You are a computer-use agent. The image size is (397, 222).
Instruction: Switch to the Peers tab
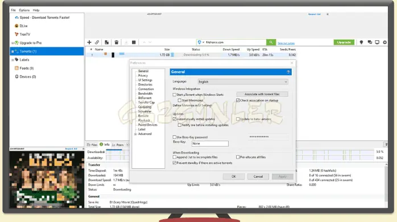click(118, 145)
